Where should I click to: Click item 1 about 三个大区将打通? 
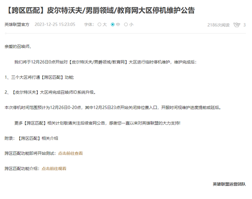(x=39, y=77)
